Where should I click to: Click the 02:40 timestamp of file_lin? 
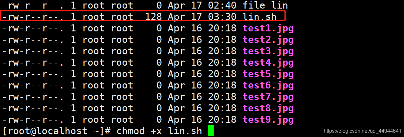(x=222, y=5)
